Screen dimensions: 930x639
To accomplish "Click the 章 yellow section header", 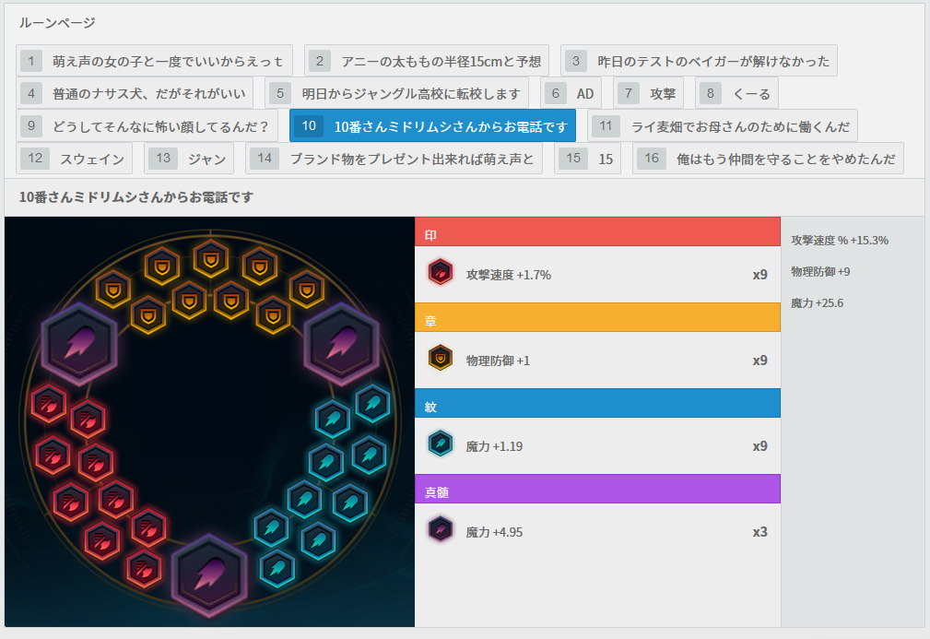I will click(x=597, y=317).
